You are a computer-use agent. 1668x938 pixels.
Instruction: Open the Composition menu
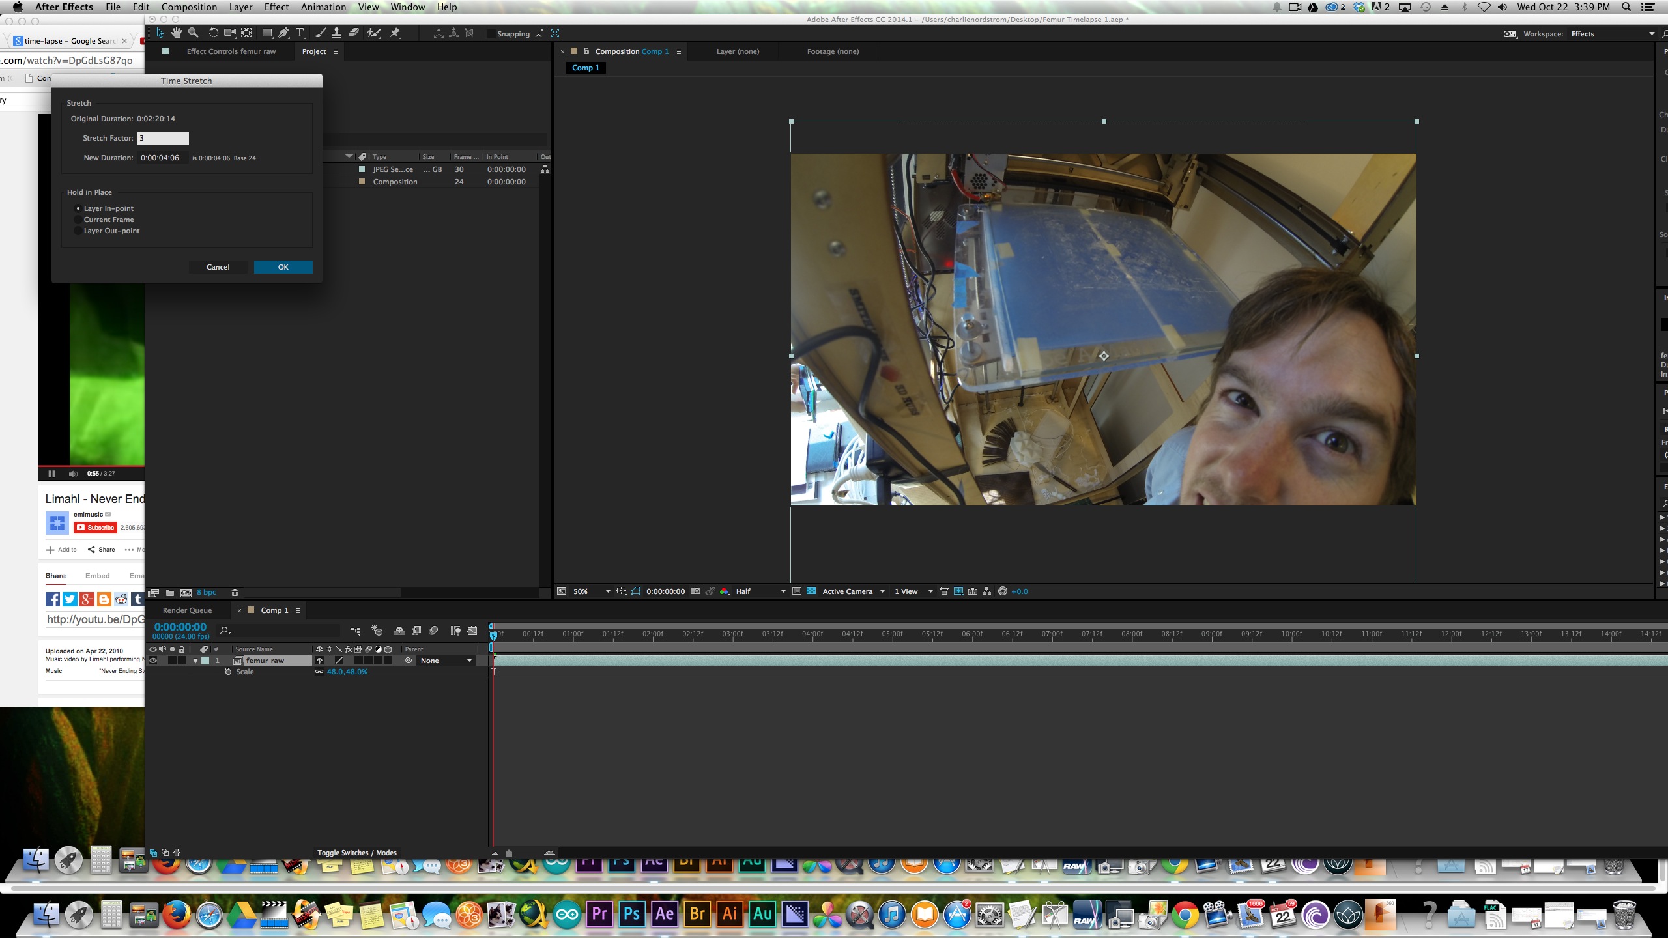click(189, 7)
